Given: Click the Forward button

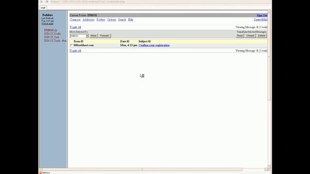Looking at the screenshot, I should click(x=105, y=36).
